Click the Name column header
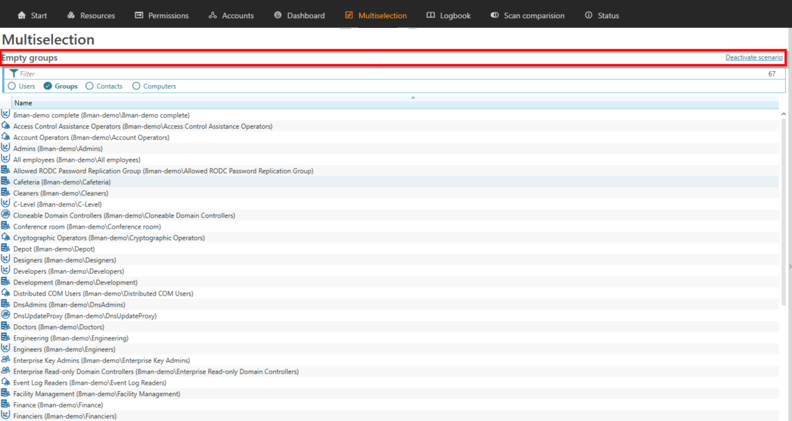Screen dimensions: 792x421 tap(23, 103)
